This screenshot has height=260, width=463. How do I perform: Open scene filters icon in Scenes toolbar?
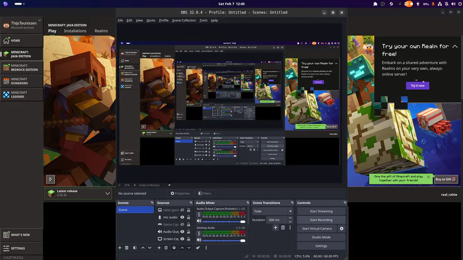(135, 248)
